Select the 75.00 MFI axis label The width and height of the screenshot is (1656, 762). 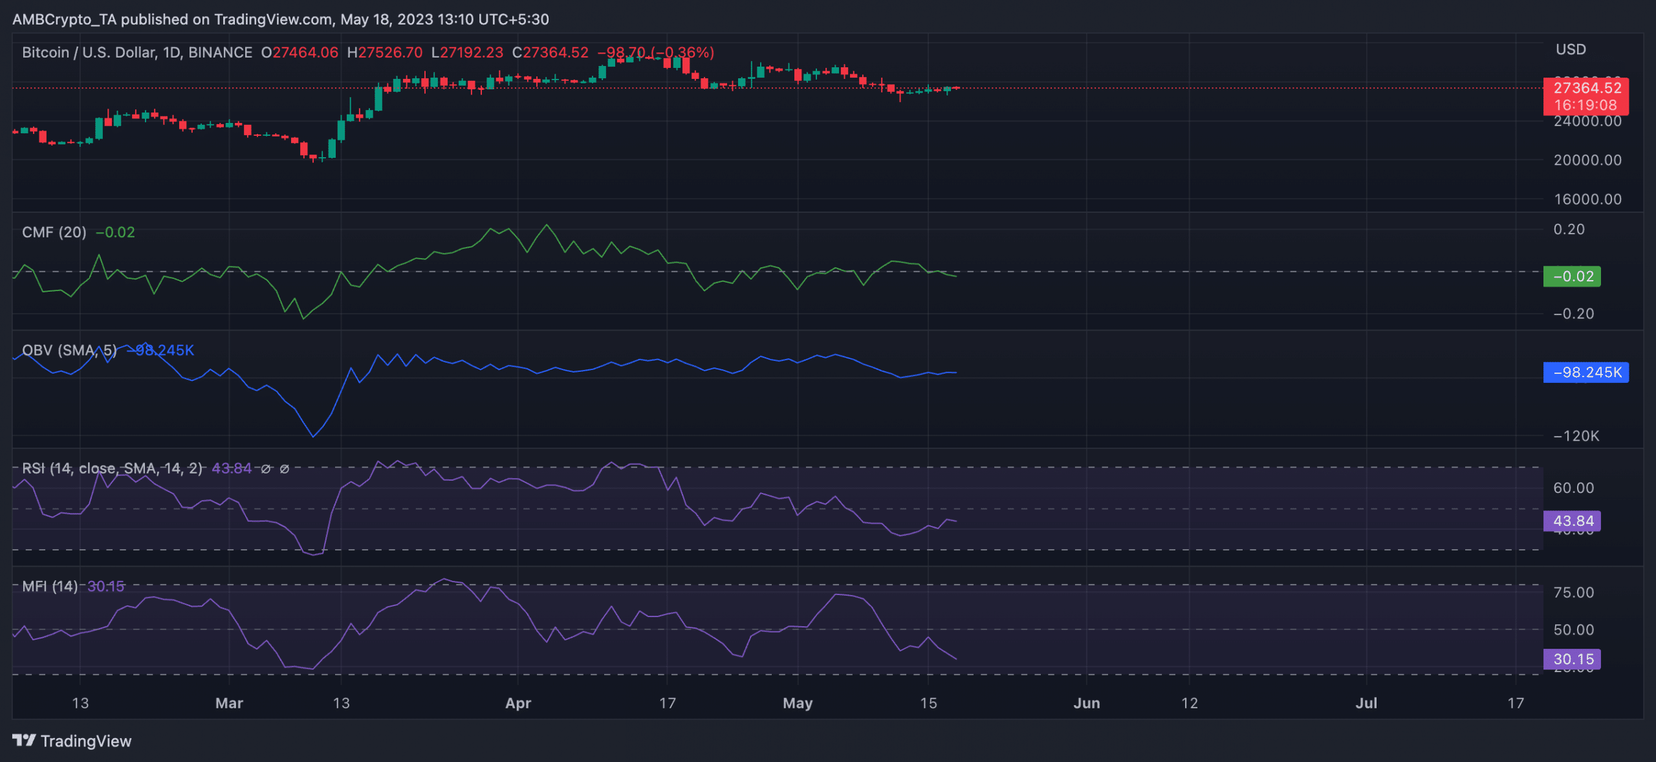click(x=1574, y=593)
